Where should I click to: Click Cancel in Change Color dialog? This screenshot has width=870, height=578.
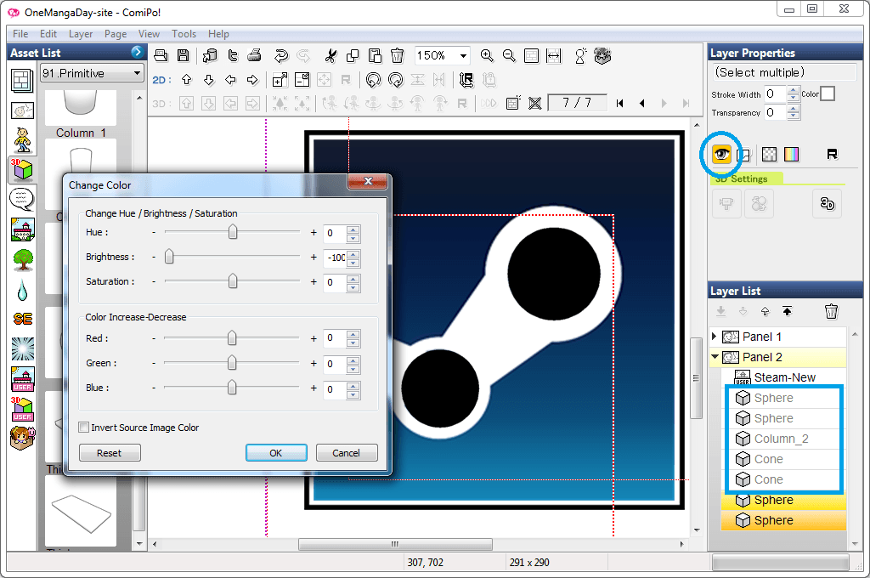[347, 453]
